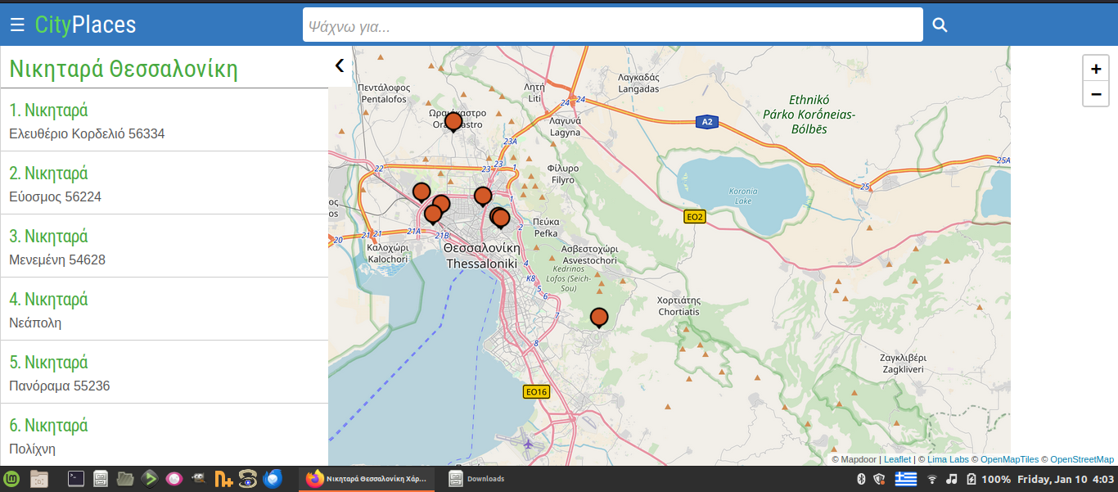This screenshot has height=492, width=1118.
Task: Open the dark folder file manager icon
Action: pos(125,479)
